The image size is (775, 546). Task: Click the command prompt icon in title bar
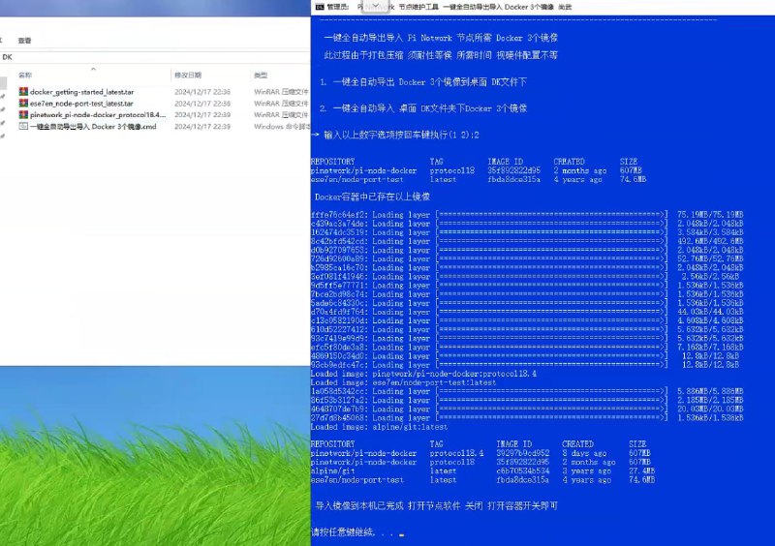point(318,7)
